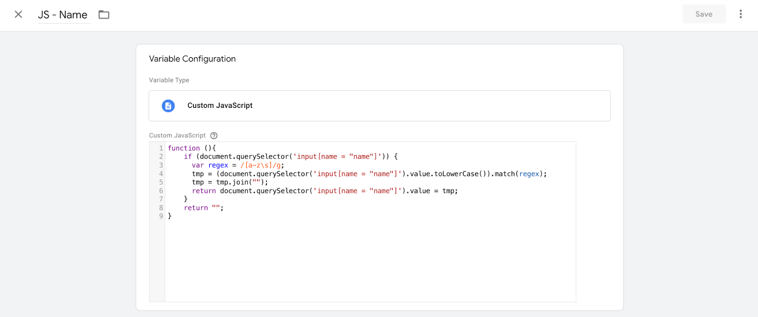Image resolution: width=758 pixels, height=317 pixels.
Task: Click the 'Variable Configuration' heading
Action: pyautogui.click(x=192, y=59)
